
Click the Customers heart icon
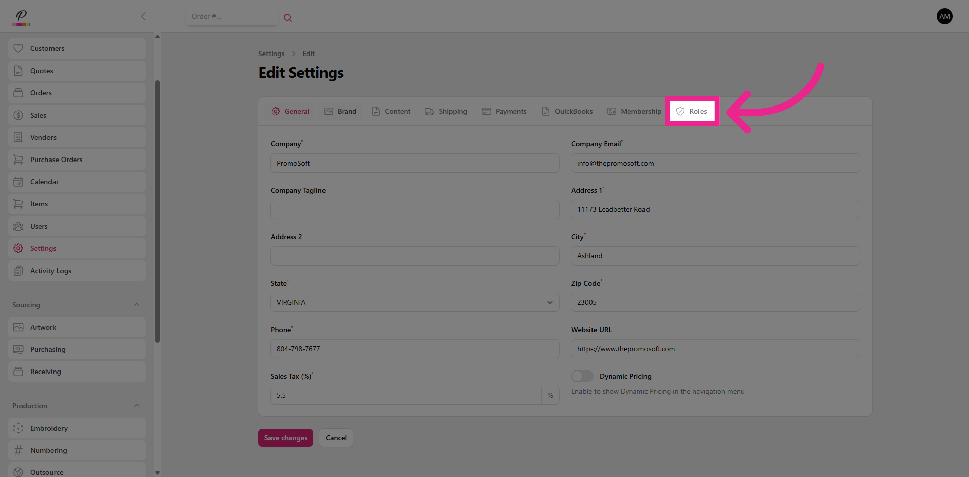coord(18,48)
